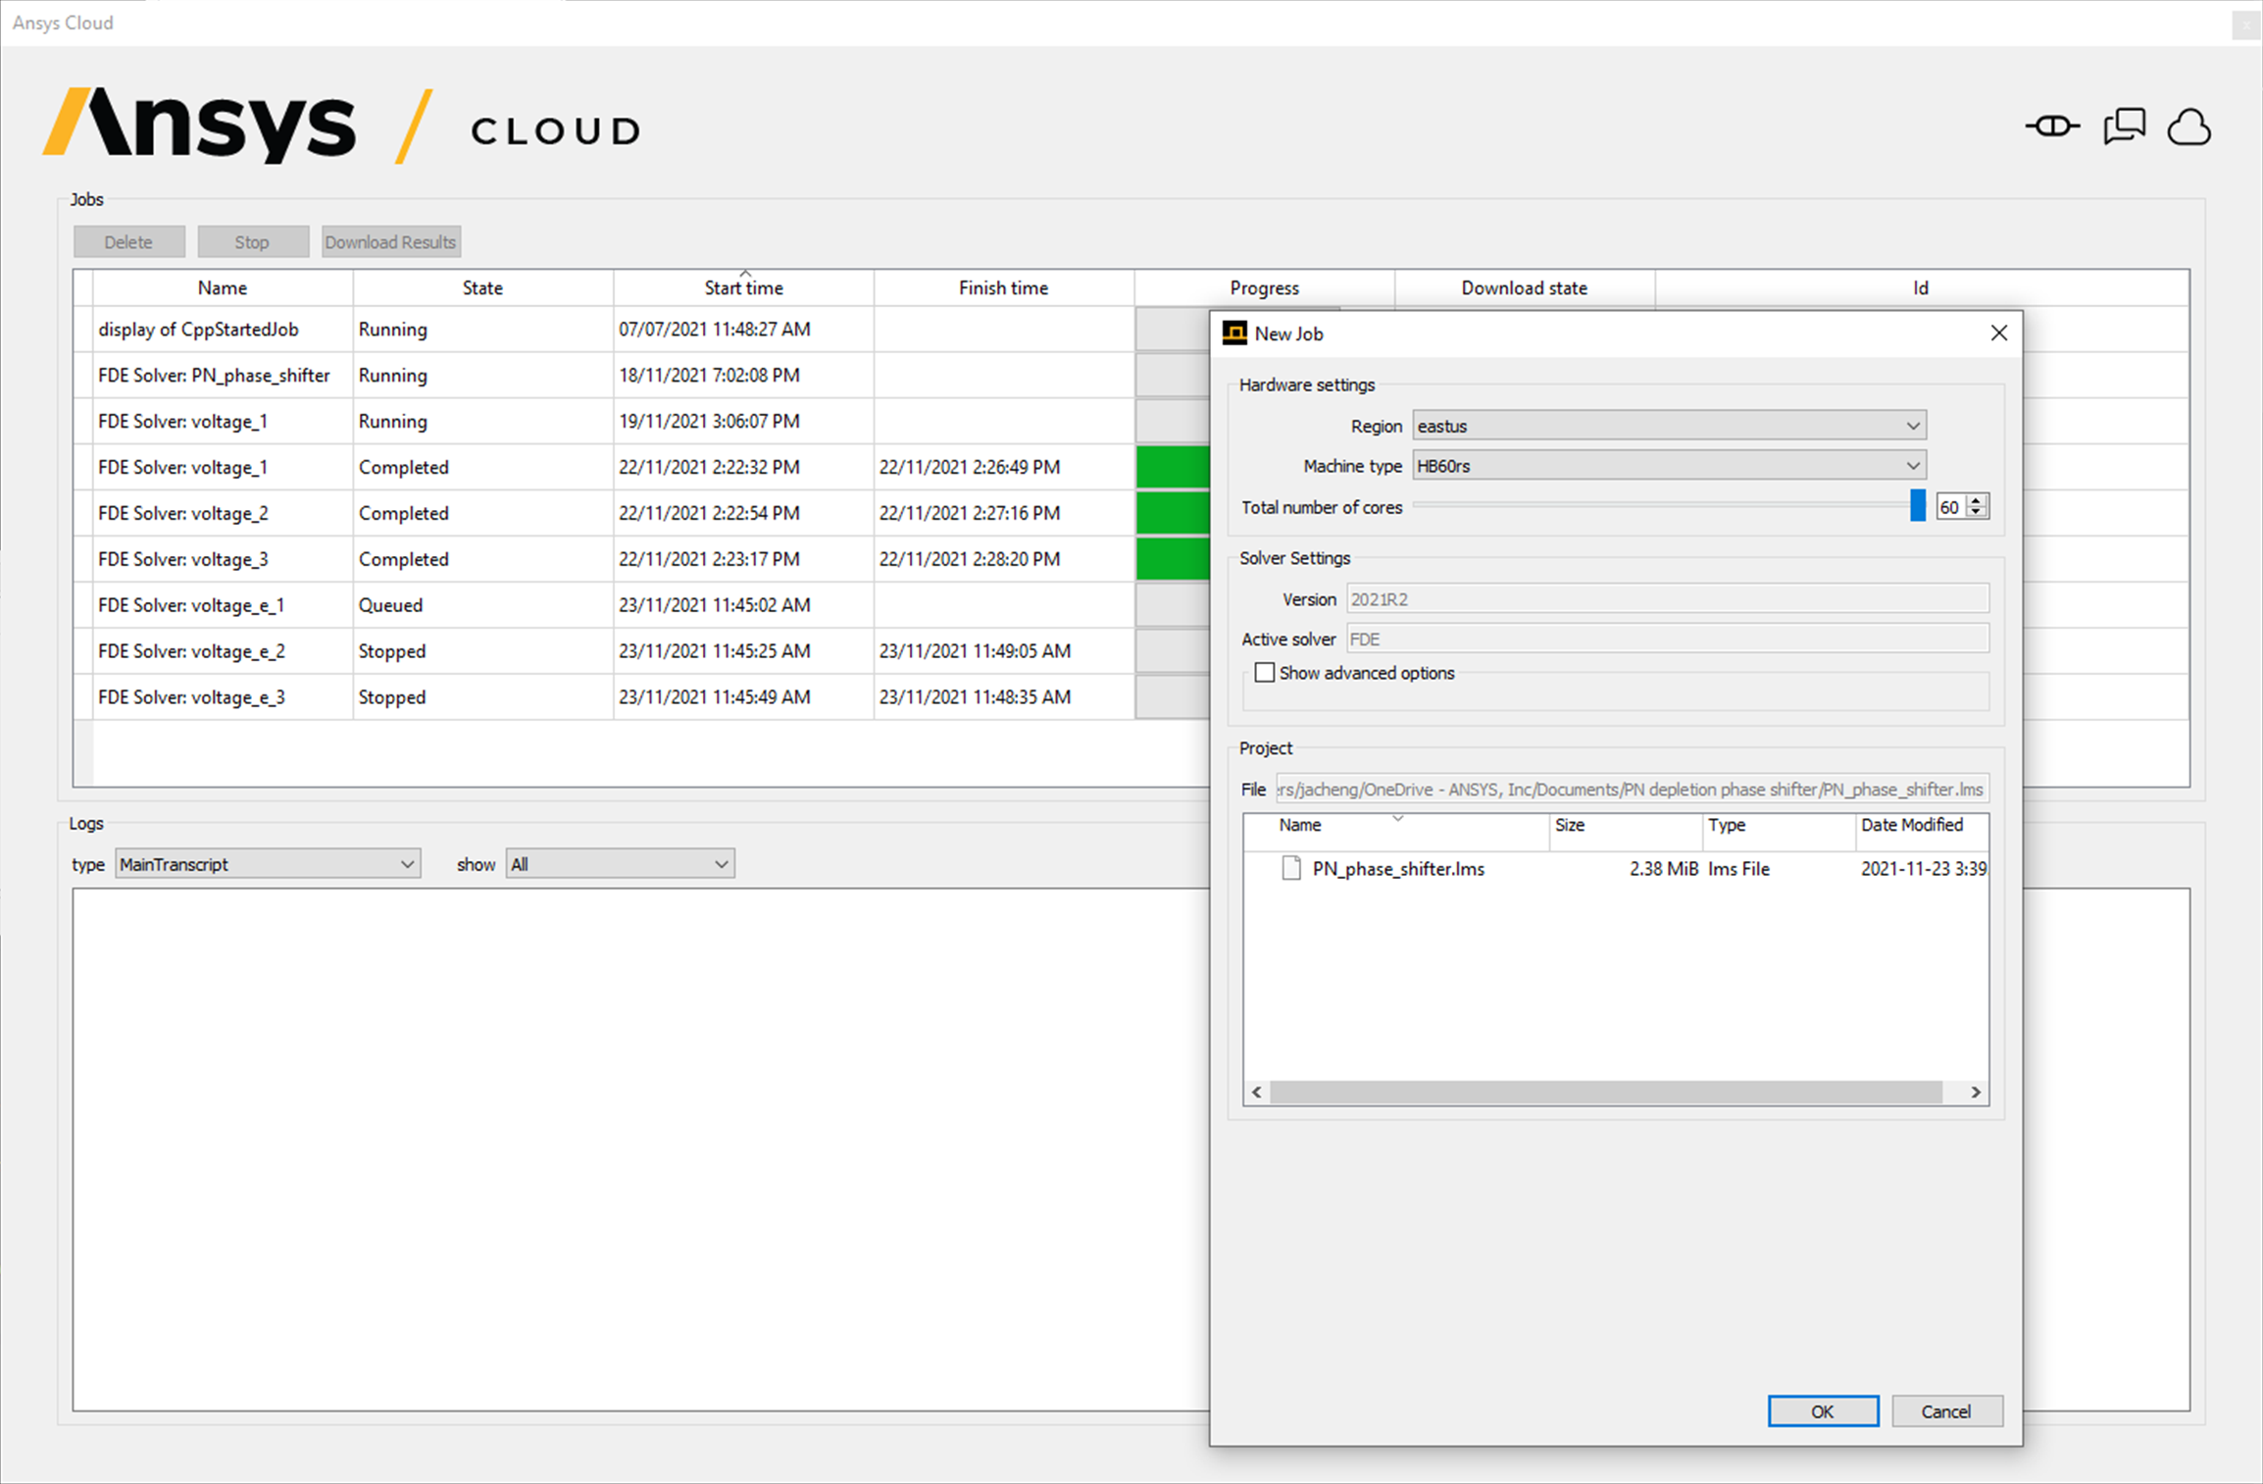Click the cloud icon in header
2263x1484 pixels.
[2188, 128]
